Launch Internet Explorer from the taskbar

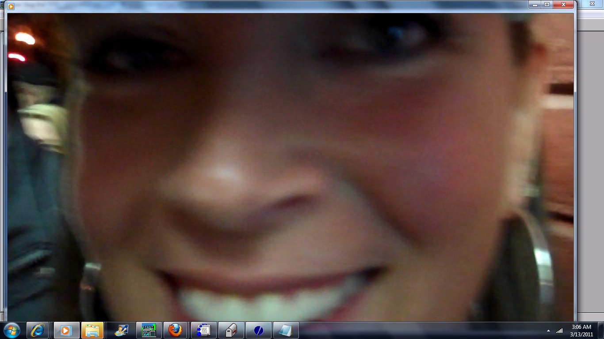click(38, 330)
